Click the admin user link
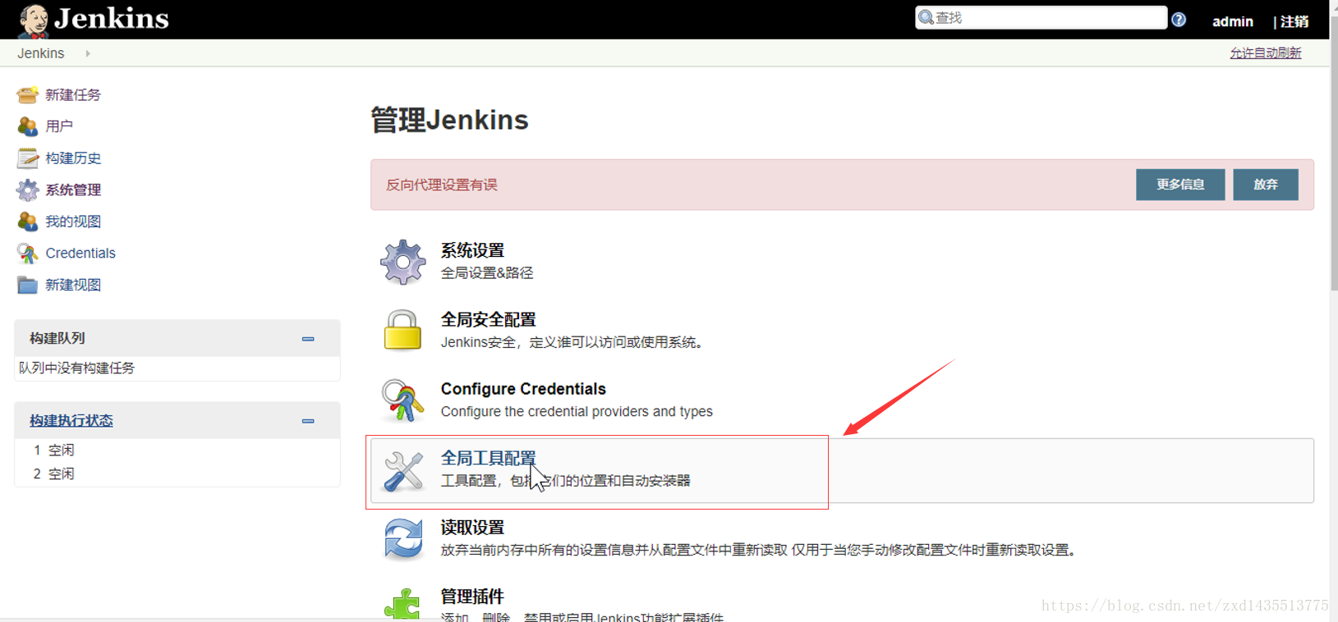 click(x=1233, y=21)
